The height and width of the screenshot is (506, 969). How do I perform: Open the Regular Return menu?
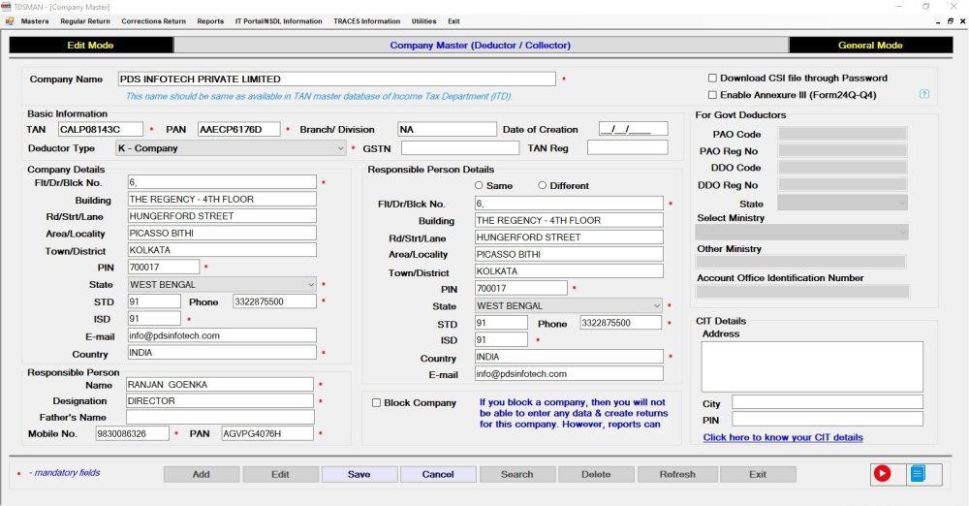click(85, 21)
